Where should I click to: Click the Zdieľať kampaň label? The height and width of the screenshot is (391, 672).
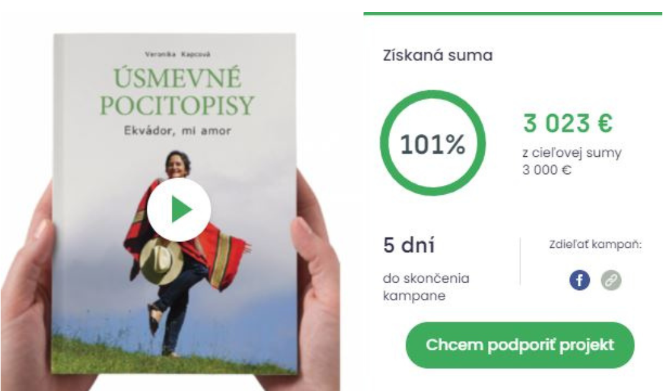click(x=595, y=245)
